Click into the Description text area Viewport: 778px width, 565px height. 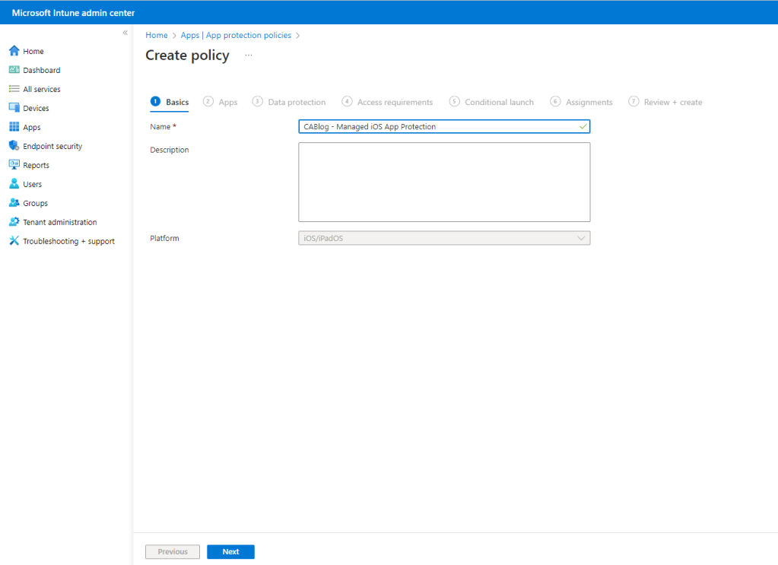[x=444, y=182]
